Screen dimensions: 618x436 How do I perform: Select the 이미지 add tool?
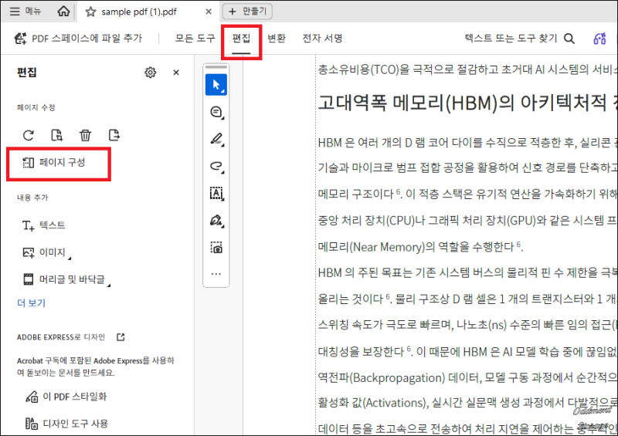pos(46,252)
